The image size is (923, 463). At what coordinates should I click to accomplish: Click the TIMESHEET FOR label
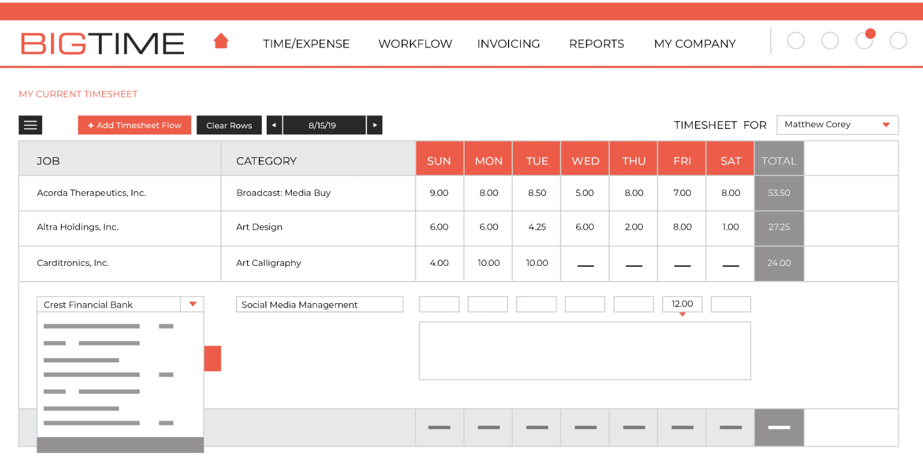720,125
